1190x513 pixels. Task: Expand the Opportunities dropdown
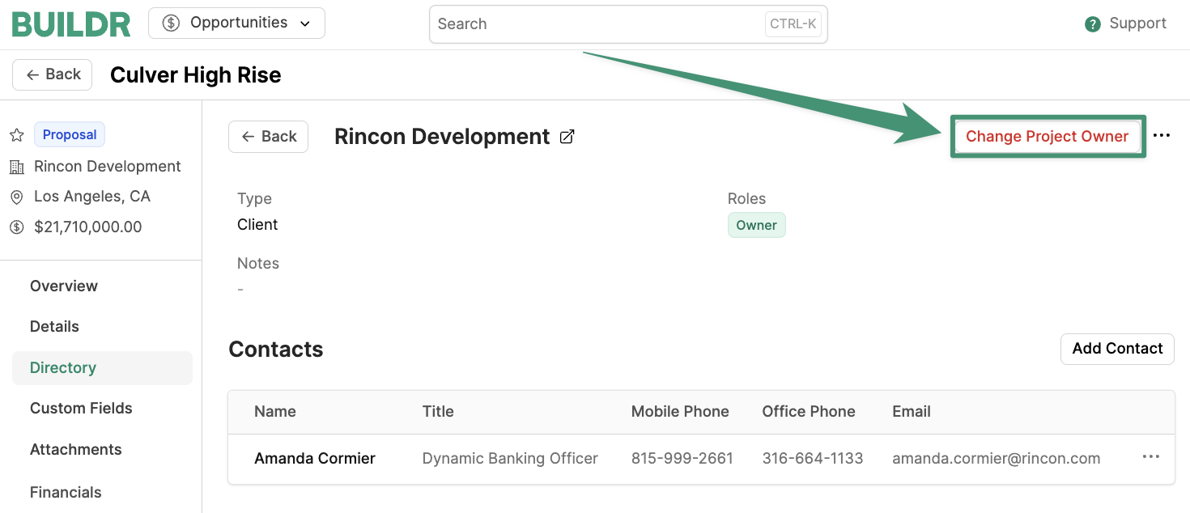(236, 23)
